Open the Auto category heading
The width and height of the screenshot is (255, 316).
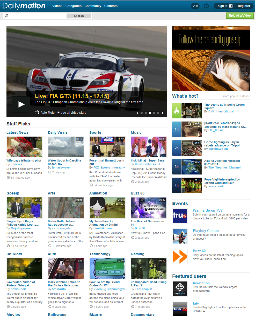click(52, 254)
